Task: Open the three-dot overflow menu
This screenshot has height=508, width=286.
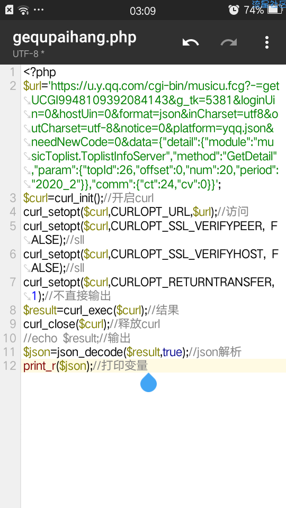Action: 266,42
